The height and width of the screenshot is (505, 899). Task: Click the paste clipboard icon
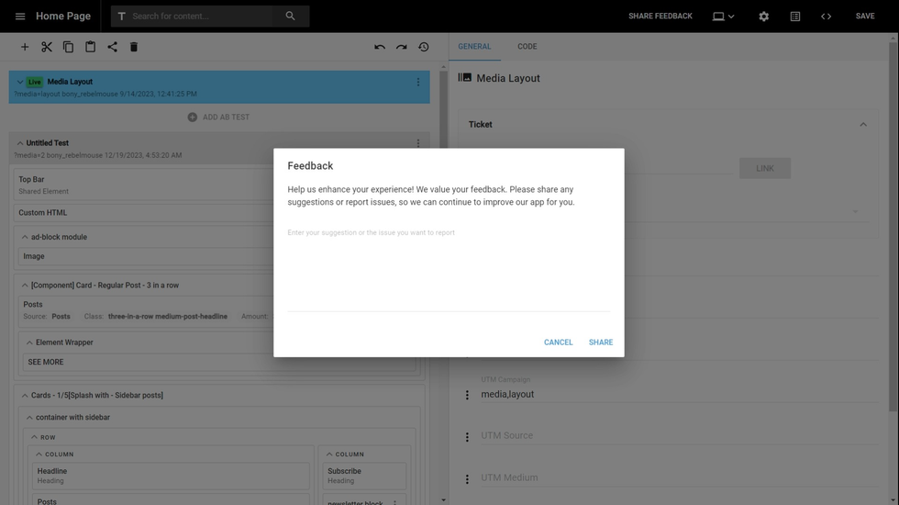[x=90, y=47]
